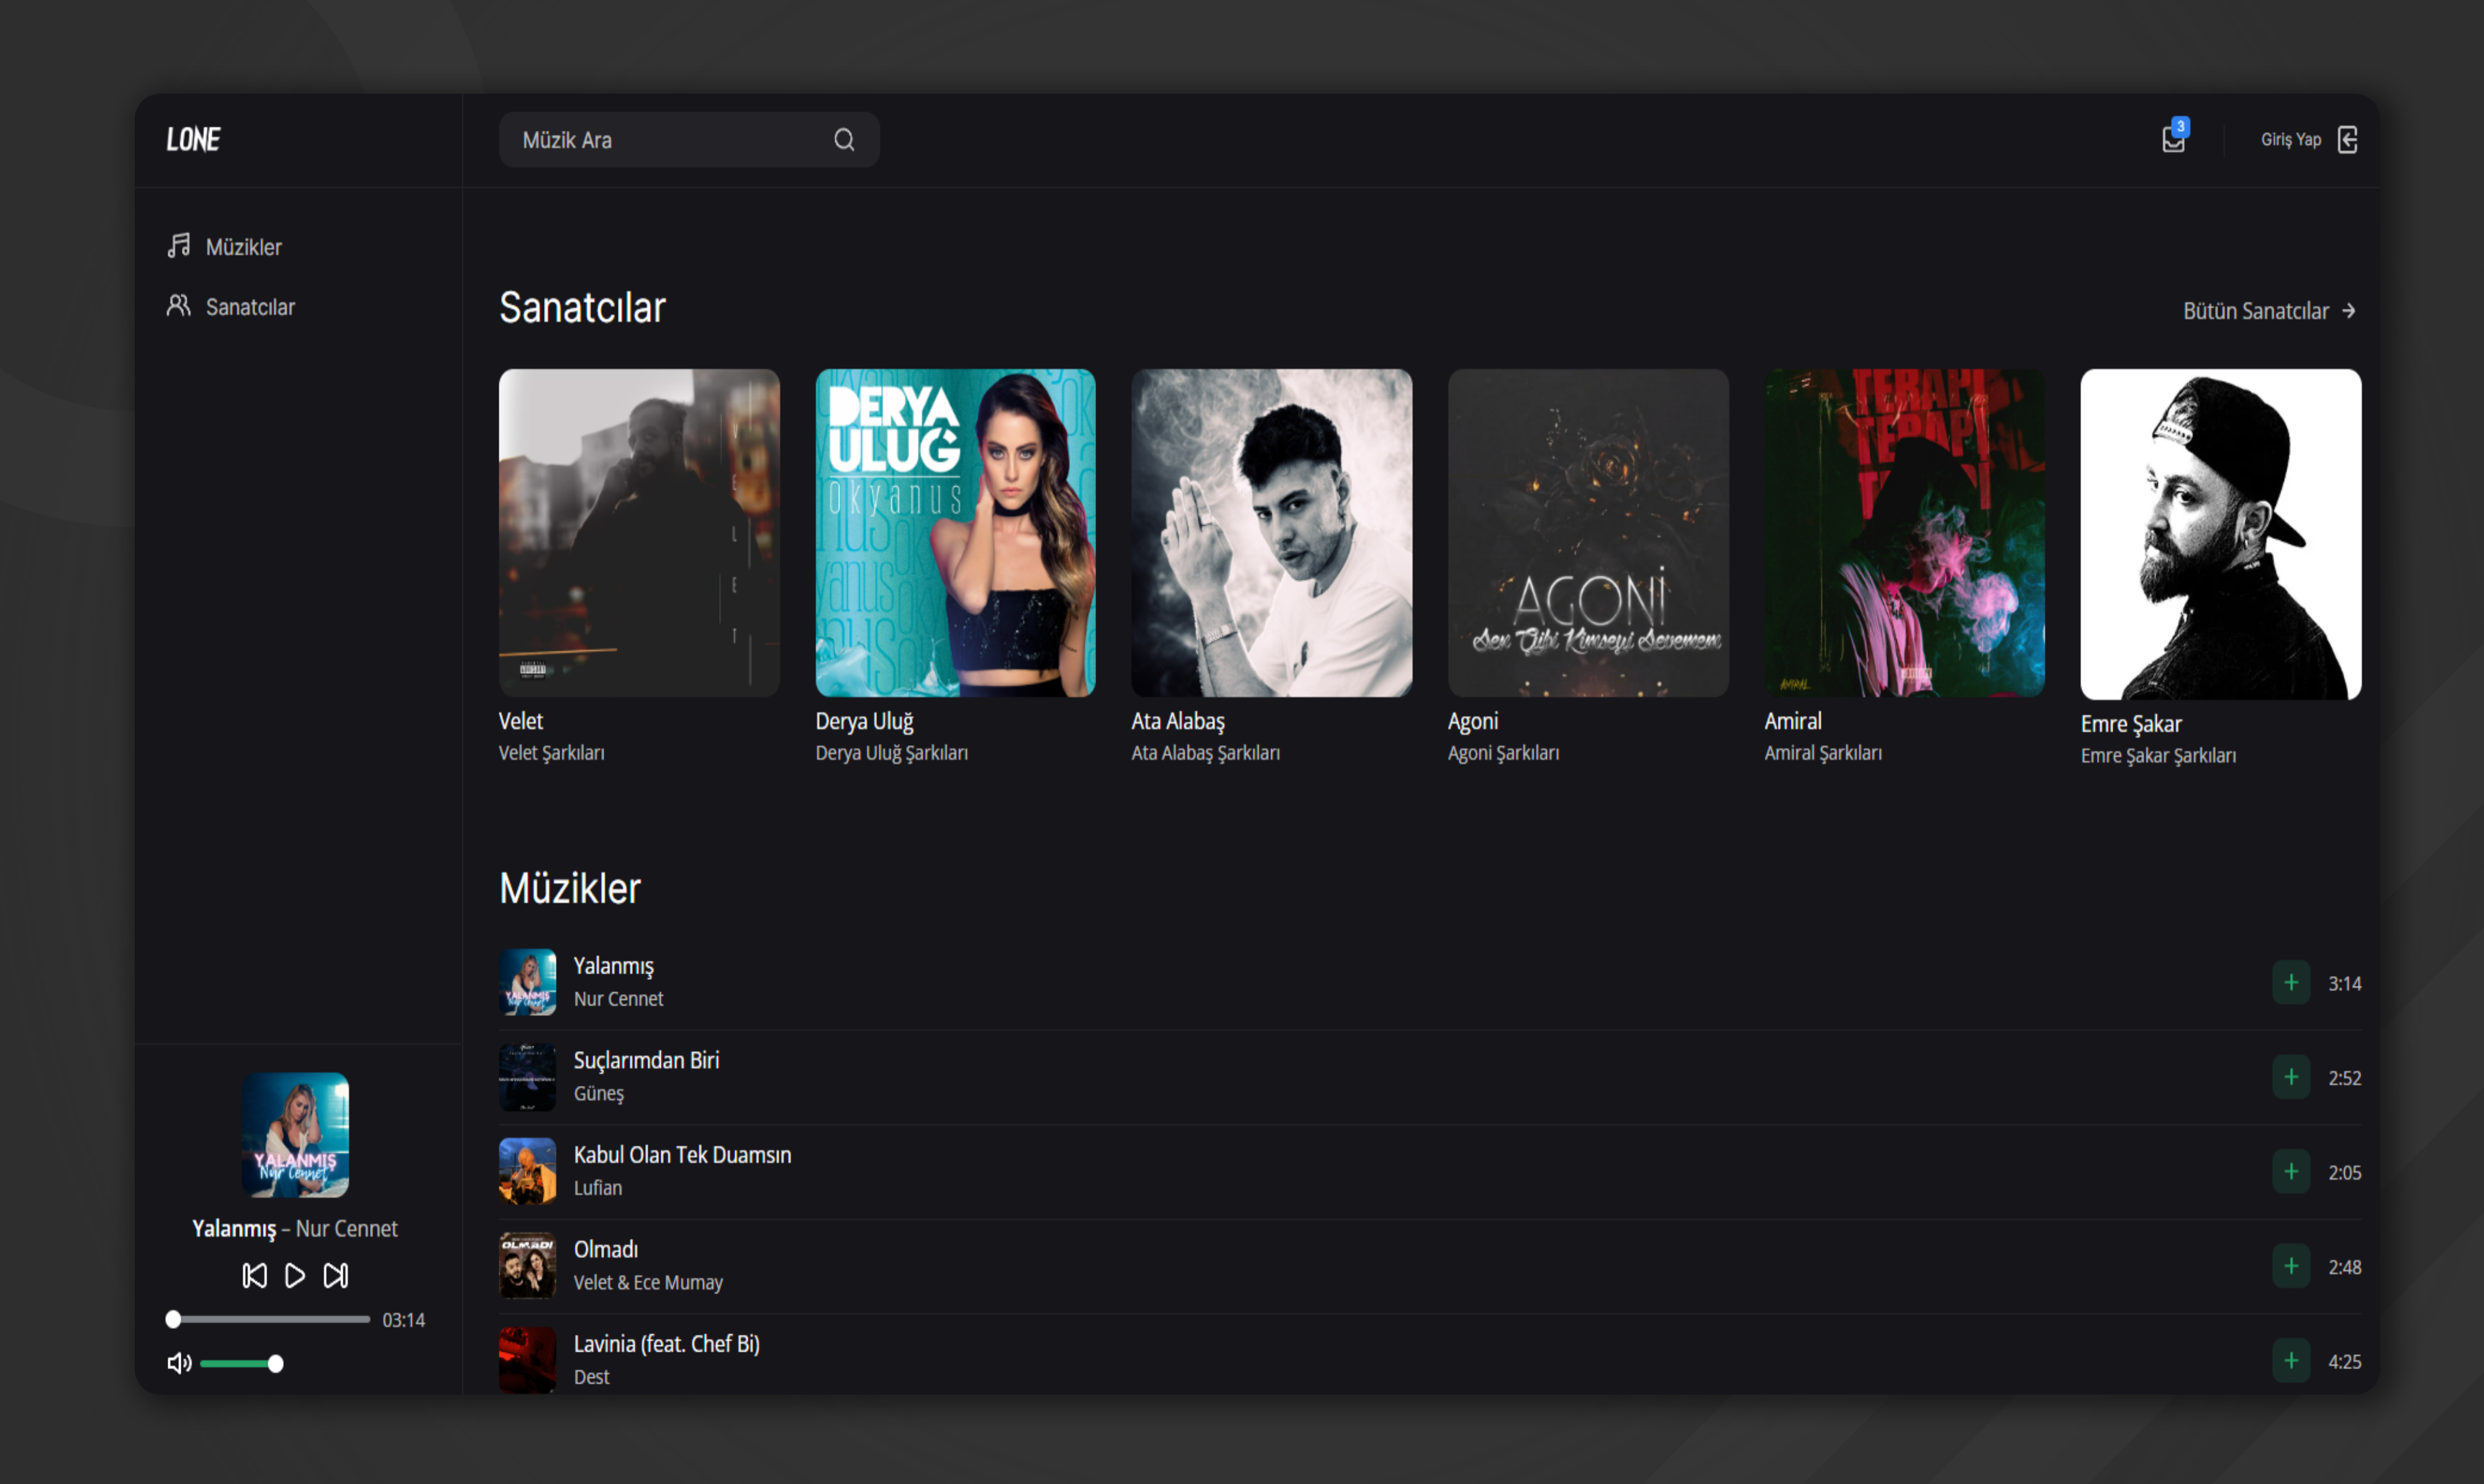Add Suçlarımdan Biri with plus button
Viewport: 2484px width, 1484px height.
coord(2290,1077)
